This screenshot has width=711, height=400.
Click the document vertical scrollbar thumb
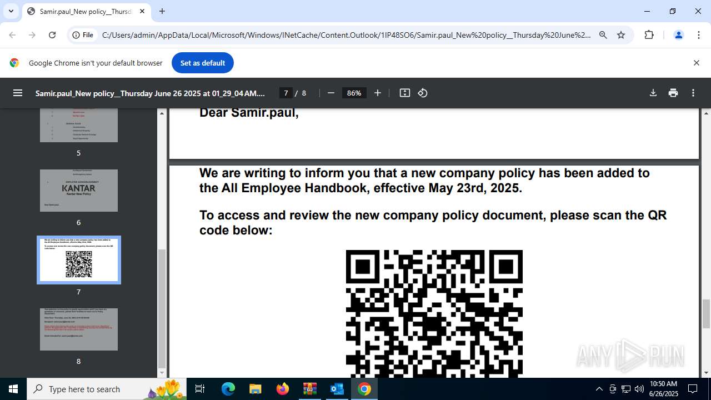pos(706,314)
